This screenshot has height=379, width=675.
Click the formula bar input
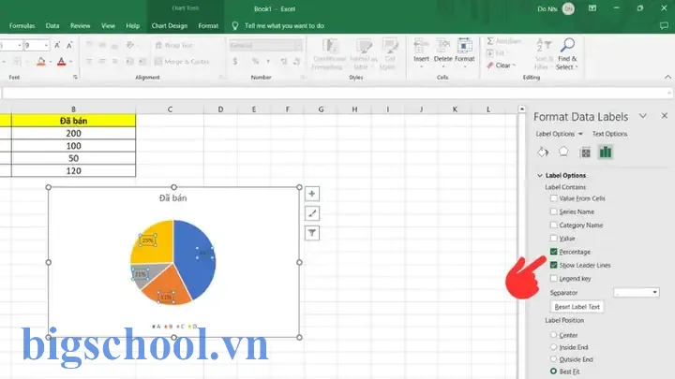337,93
